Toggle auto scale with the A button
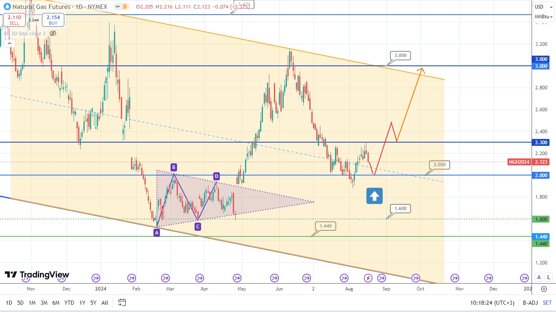This screenshot has width=556, height=312. (x=539, y=277)
